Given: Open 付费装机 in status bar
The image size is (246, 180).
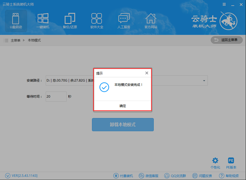Looking at the screenshot, I should [x=123, y=176].
